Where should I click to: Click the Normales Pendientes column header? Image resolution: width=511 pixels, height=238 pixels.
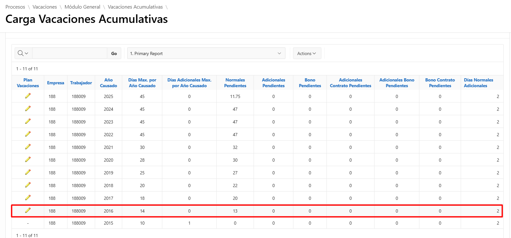coord(235,83)
